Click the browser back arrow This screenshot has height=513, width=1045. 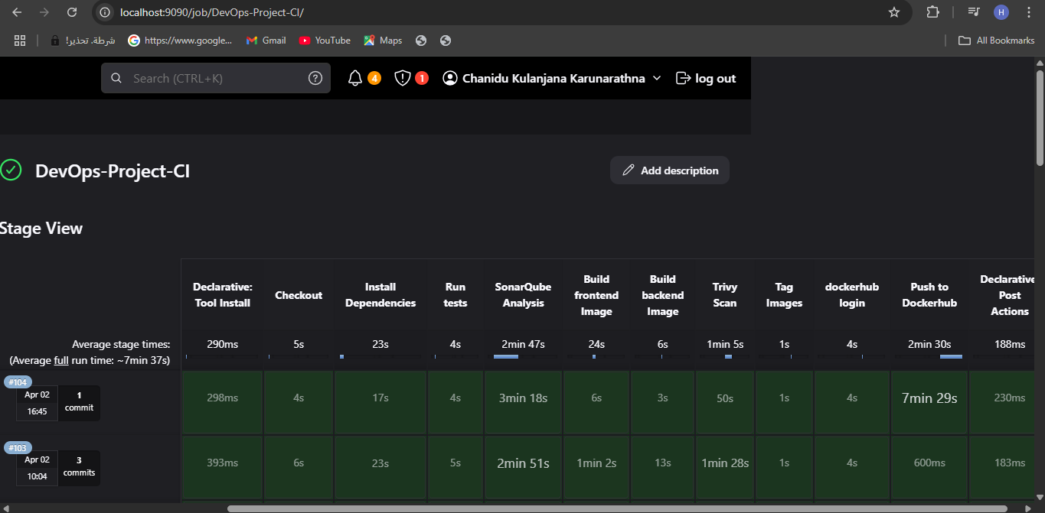(17, 12)
